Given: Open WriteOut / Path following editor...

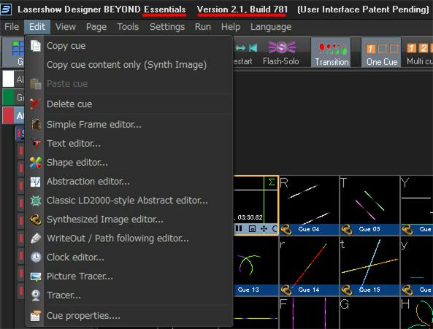Looking at the screenshot, I should (118, 239).
